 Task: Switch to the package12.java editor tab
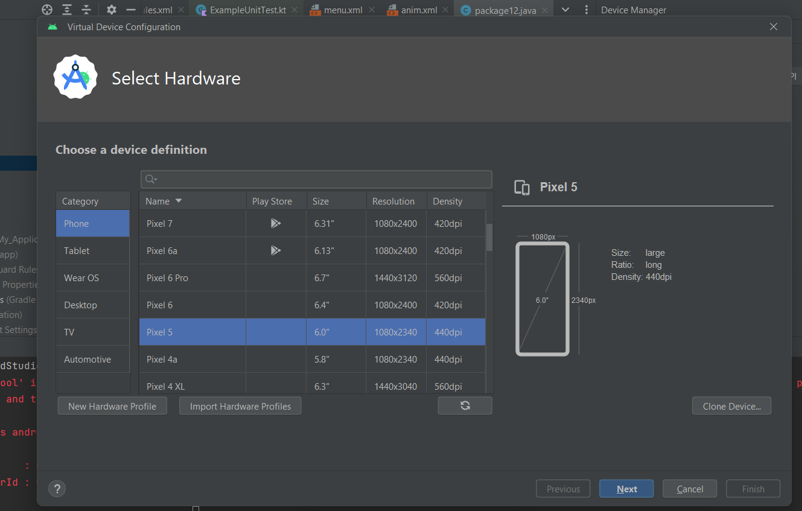click(503, 10)
